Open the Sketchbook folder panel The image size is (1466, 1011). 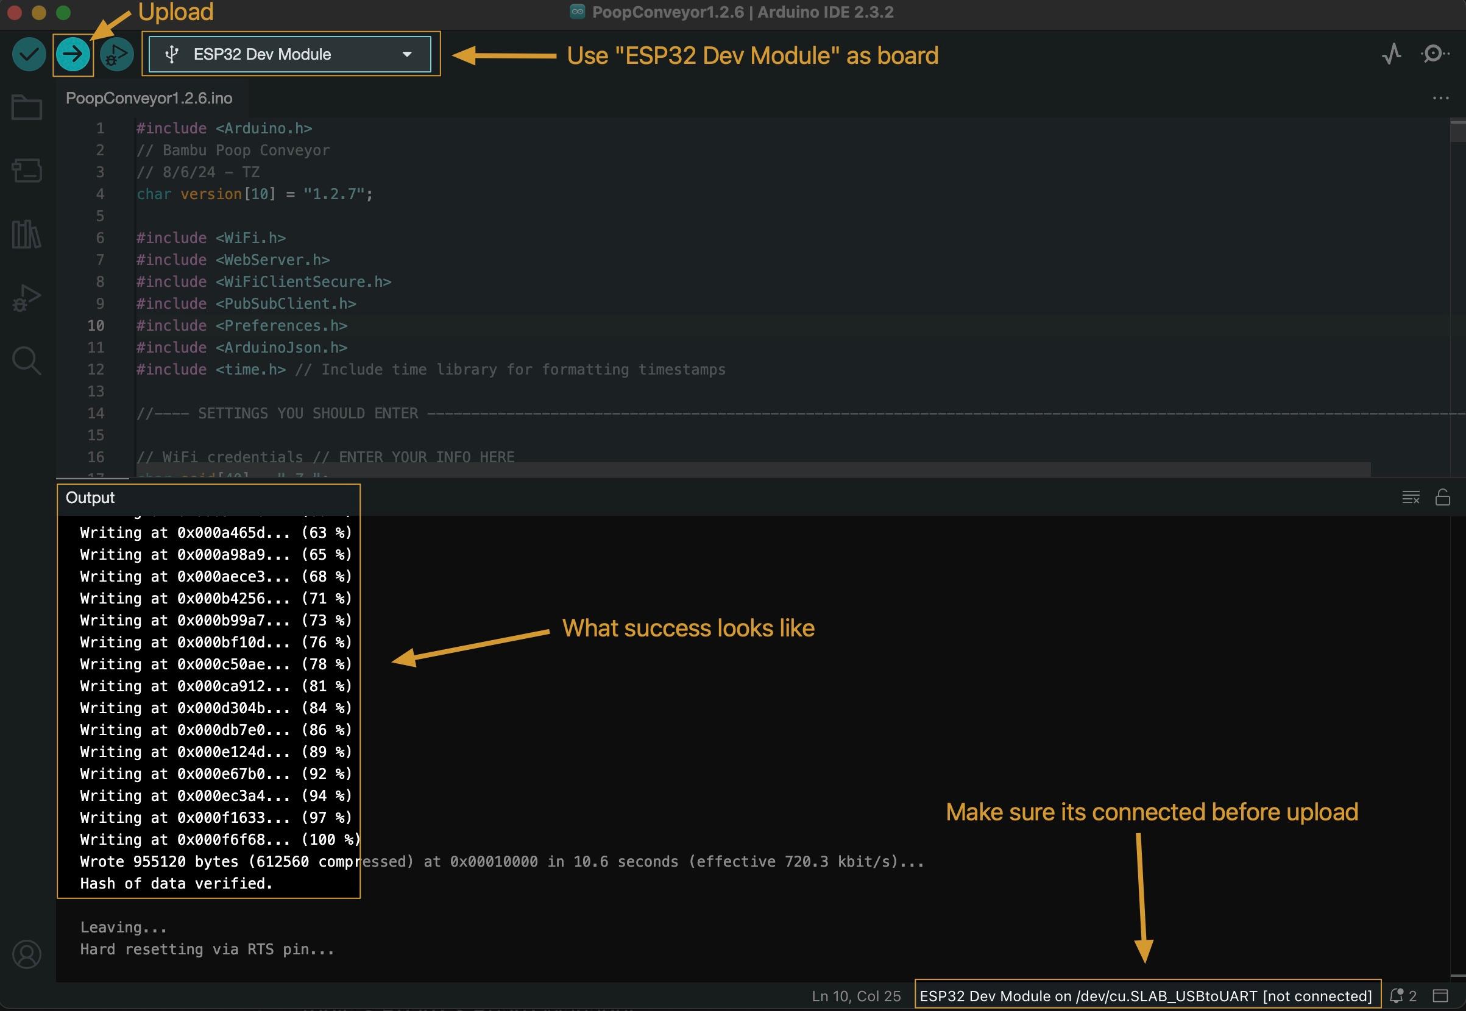point(27,107)
